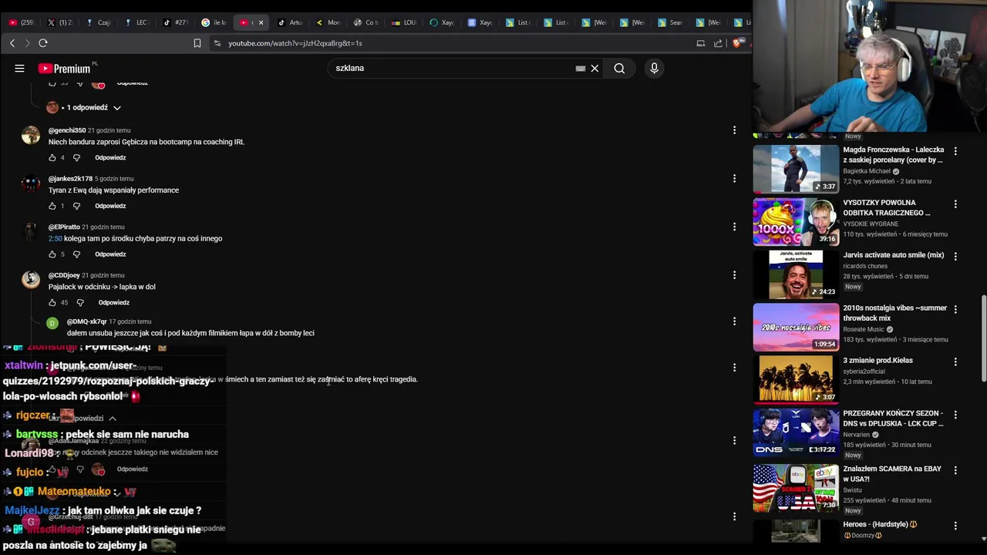Open Heroes (Hardstyle) video title

pyautogui.click(x=880, y=525)
